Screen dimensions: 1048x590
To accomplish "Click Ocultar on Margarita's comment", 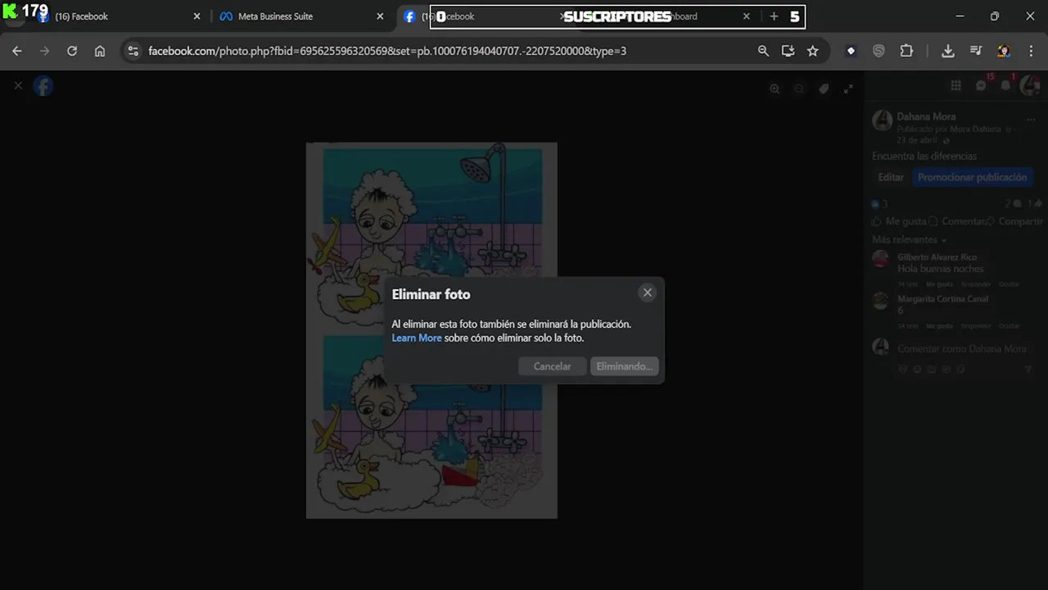I will [1009, 325].
